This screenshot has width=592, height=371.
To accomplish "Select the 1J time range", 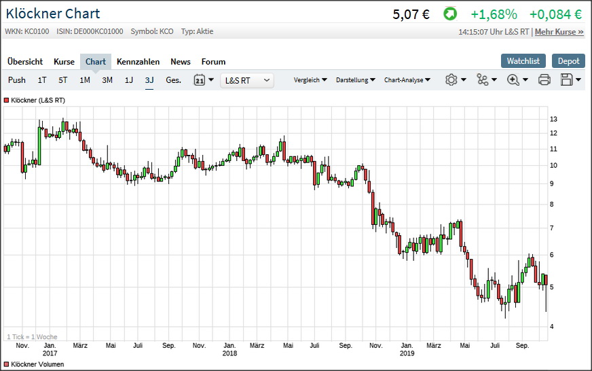I will coord(129,80).
